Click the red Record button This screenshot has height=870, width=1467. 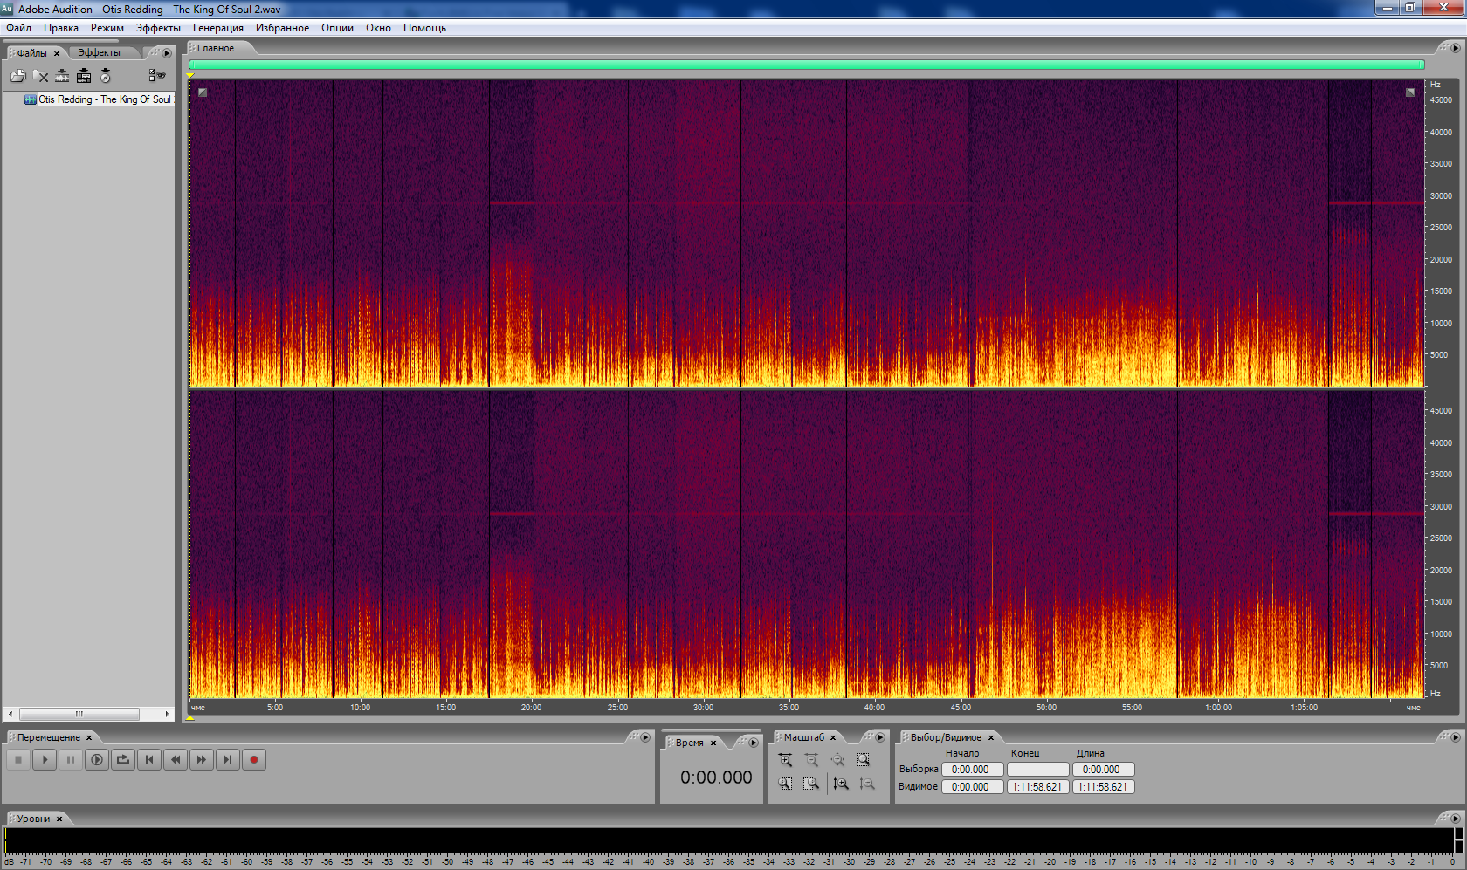coord(254,760)
